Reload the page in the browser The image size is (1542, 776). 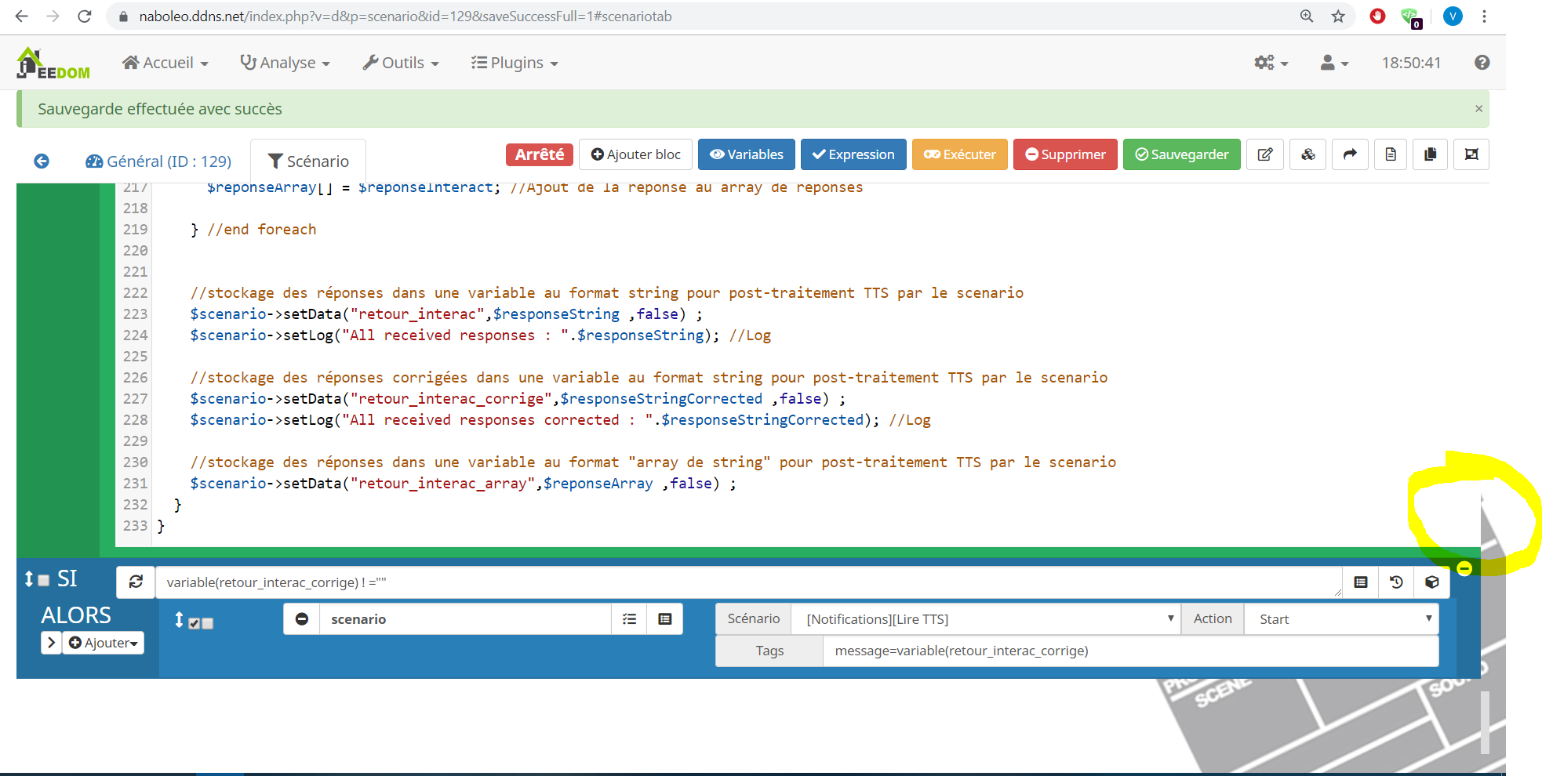(85, 16)
